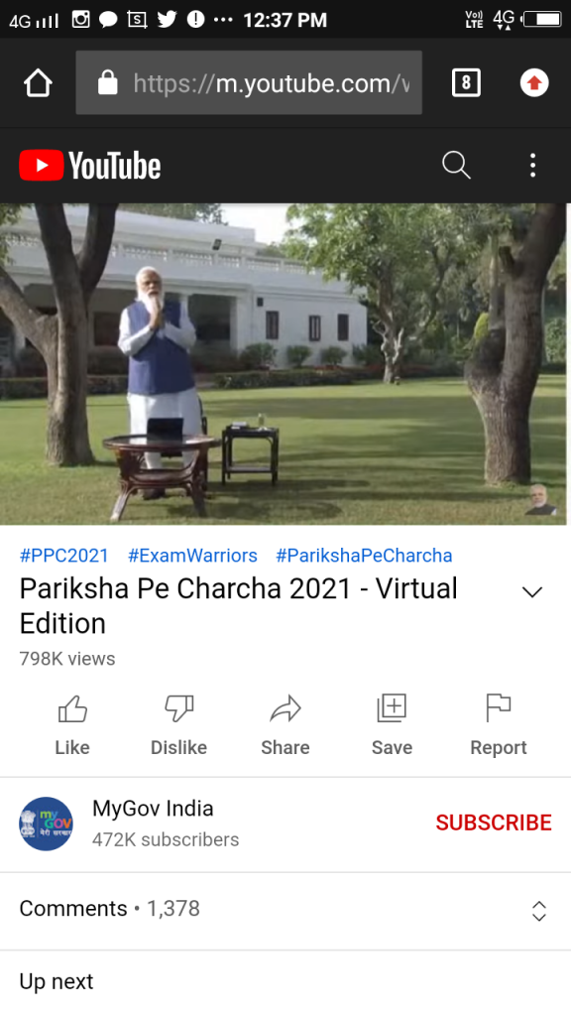Share the Pariksha Pe Charcha video
Viewport: 571px width, 1016px height.
pyautogui.click(x=285, y=725)
